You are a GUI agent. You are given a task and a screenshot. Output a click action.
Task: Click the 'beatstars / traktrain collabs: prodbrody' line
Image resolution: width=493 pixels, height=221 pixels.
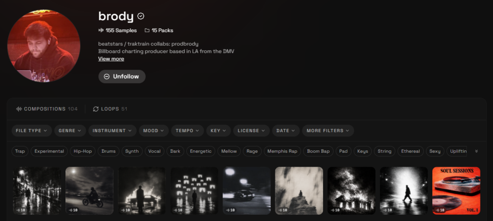coord(148,44)
